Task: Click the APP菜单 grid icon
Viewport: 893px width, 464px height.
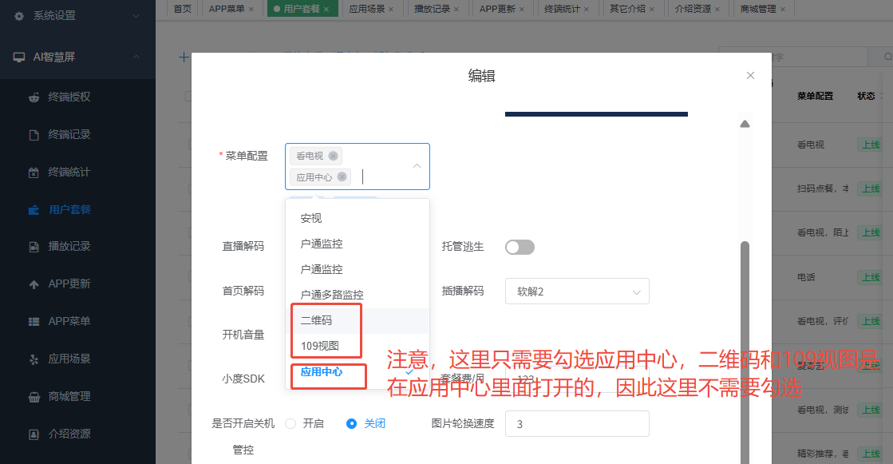Action: [x=34, y=322]
